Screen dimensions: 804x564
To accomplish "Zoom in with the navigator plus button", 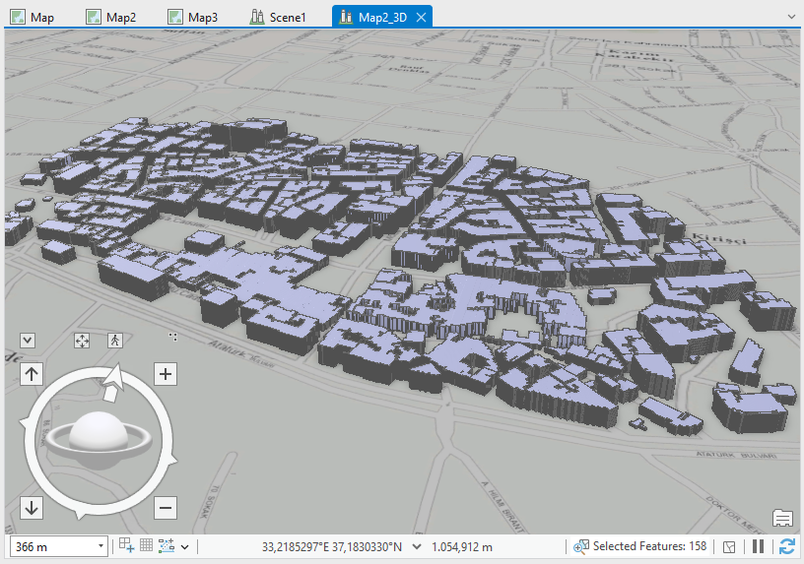I will 166,374.
